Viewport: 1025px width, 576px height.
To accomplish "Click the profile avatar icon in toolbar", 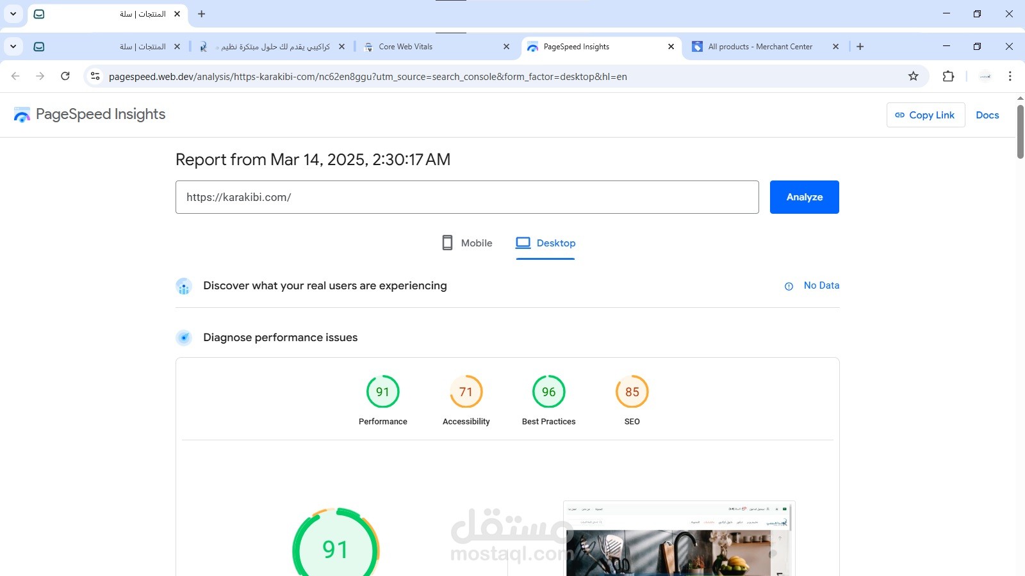I will click(x=985, y=76).
